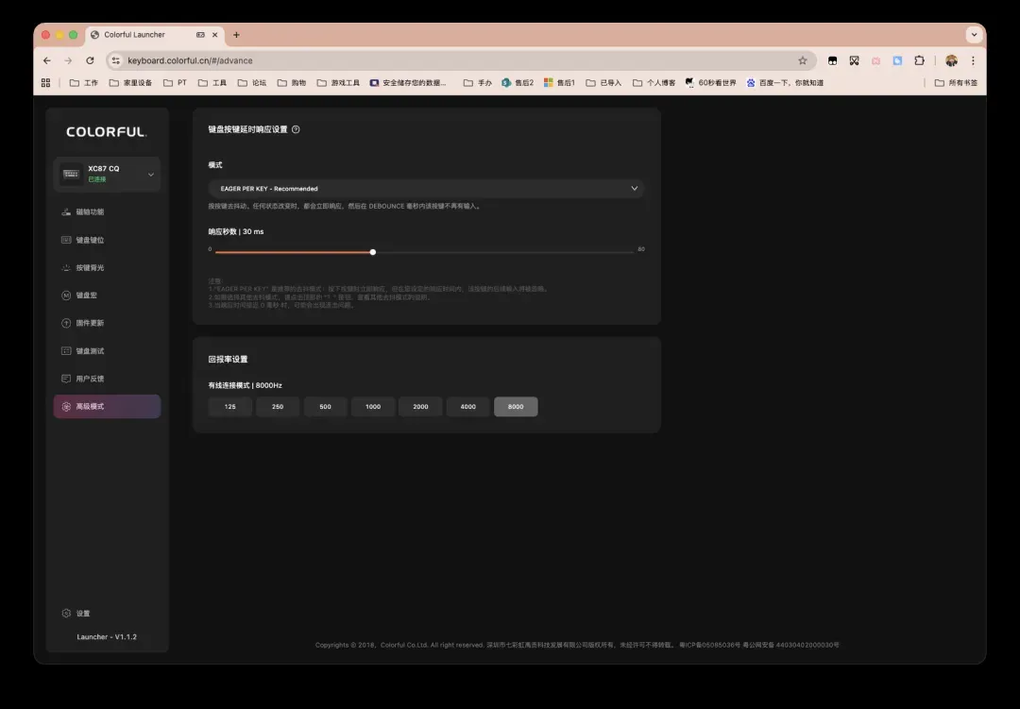Open the 磁轴功能 magnetic switch page
Screen dimensions: 1020x709
point(90,212)
